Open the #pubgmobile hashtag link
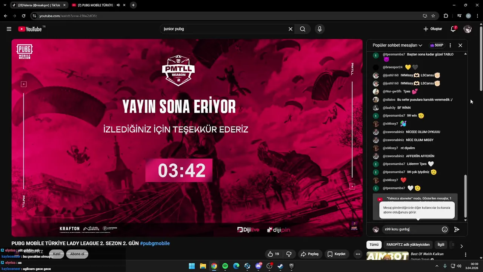Image resolution: width=483 pixels, height=272 pixels. click(155, 244)
